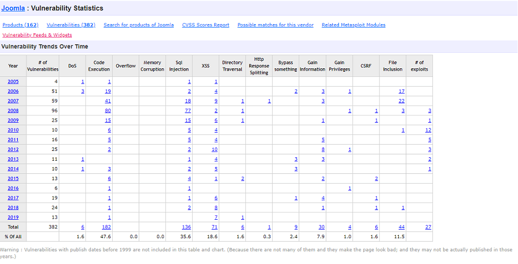Click Http Response Splitting 1 for 2007
The height and width of the screenshot is (264, 518).
[269, 101]
